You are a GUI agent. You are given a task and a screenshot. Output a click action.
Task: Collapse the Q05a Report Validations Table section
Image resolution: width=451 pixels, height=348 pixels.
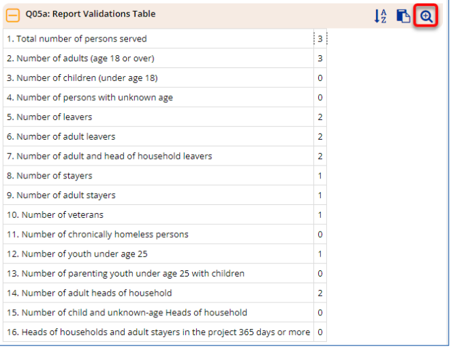13,15
